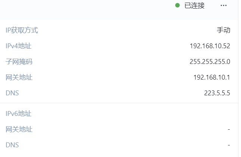This screenshot has height=157, width=241.
Task: Click the IP获取方式 label
Action: pyautogui.click(x=22, y=30)
